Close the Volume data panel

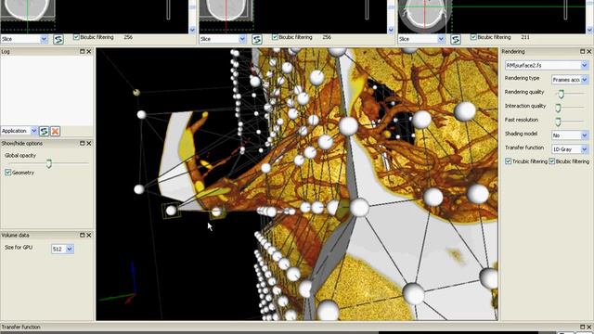pyautogui.click(x=89, y=235)
